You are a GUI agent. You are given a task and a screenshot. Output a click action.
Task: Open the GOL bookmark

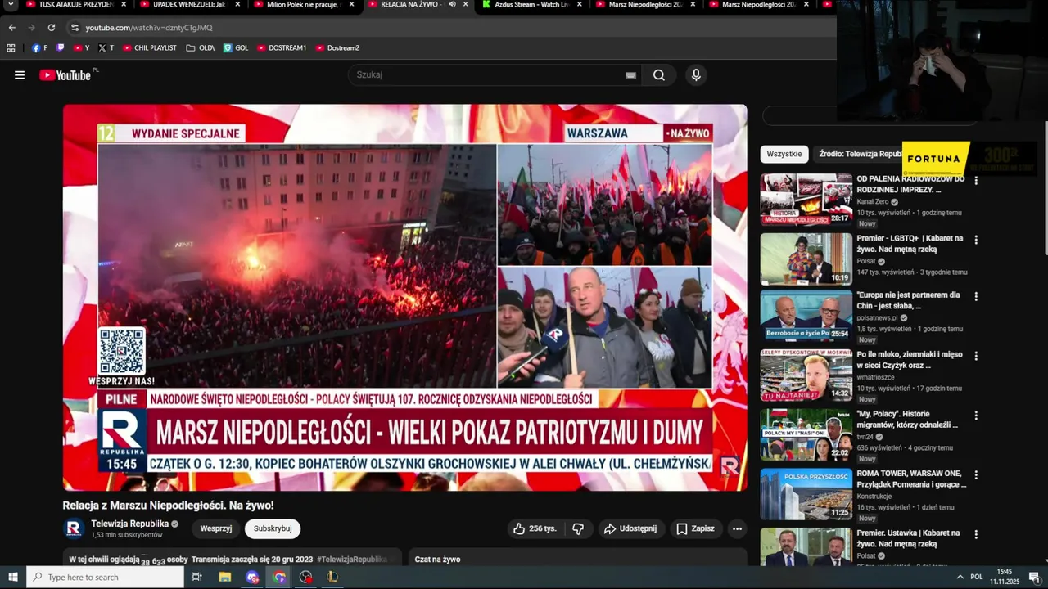click(x=236, y=47)
